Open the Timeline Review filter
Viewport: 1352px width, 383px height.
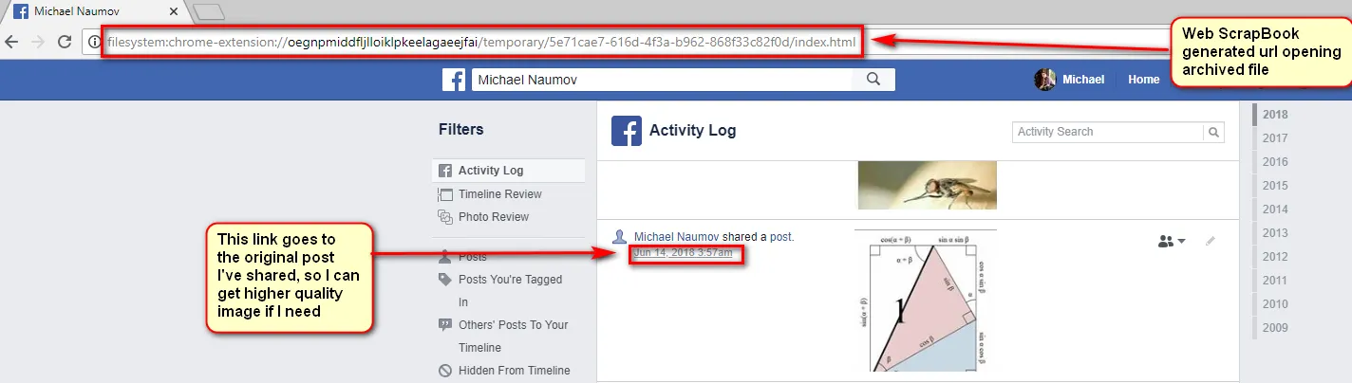click(x=499, y=193)
